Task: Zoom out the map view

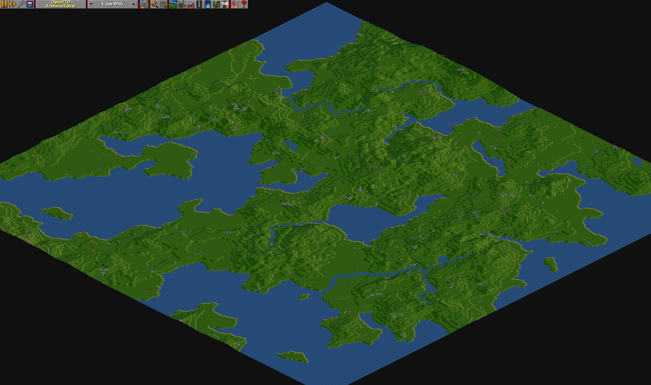Action: click(x=163, y=4)
